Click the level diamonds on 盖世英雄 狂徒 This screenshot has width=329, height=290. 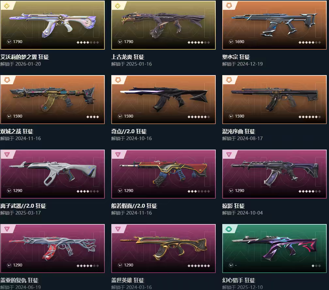coord(199,266)
